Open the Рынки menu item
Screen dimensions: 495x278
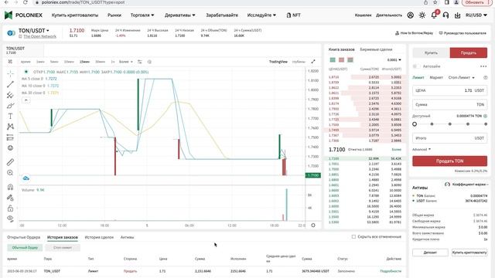tap(114, 15)
